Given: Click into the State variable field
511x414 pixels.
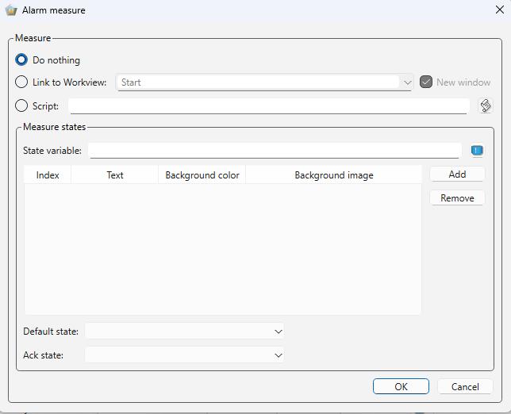Looking at the screenshot, I should pos(275,151).
